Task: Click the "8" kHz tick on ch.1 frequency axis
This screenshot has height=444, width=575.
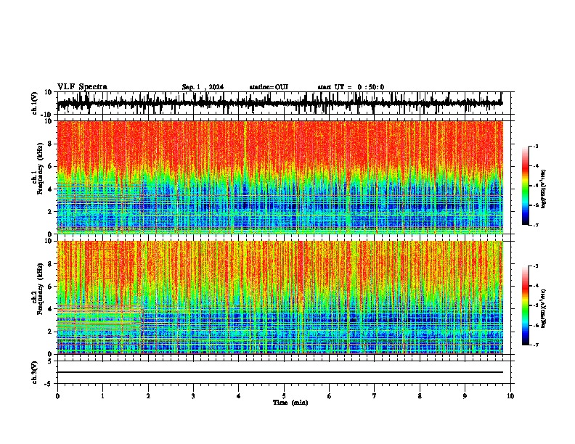Action: (51, 144)
